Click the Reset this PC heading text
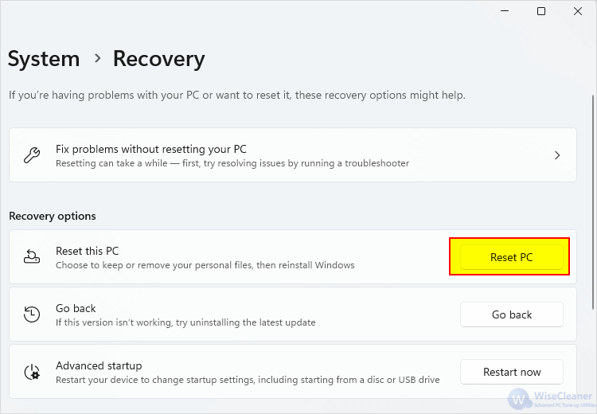 click(88, 251)
